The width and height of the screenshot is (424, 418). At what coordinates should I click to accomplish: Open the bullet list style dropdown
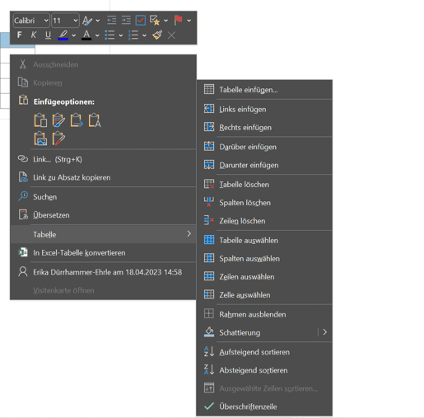click(x=121, y=35)
